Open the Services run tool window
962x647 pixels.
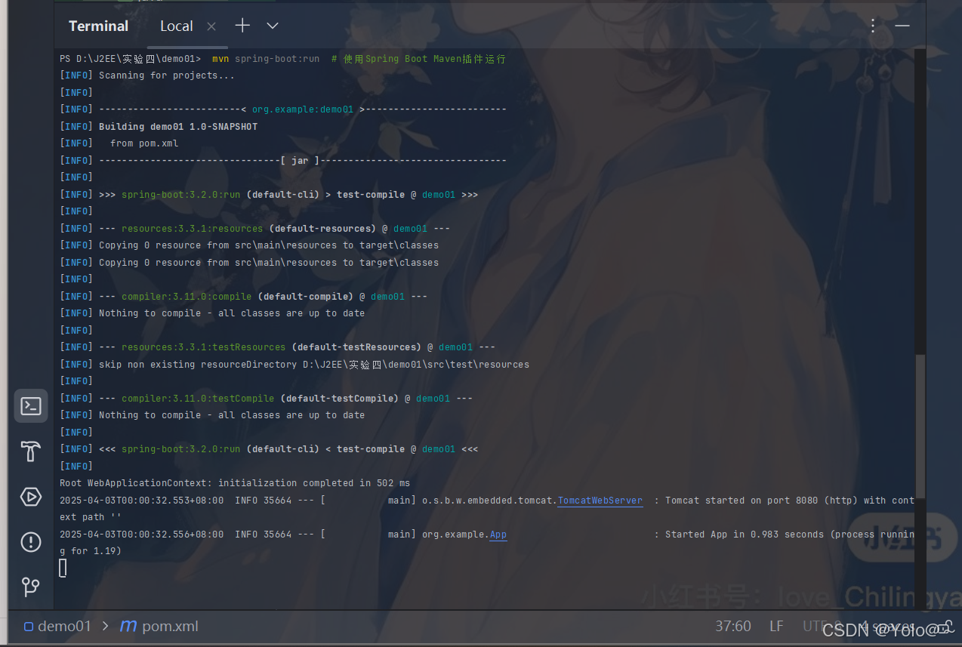[x=31, y=497]
